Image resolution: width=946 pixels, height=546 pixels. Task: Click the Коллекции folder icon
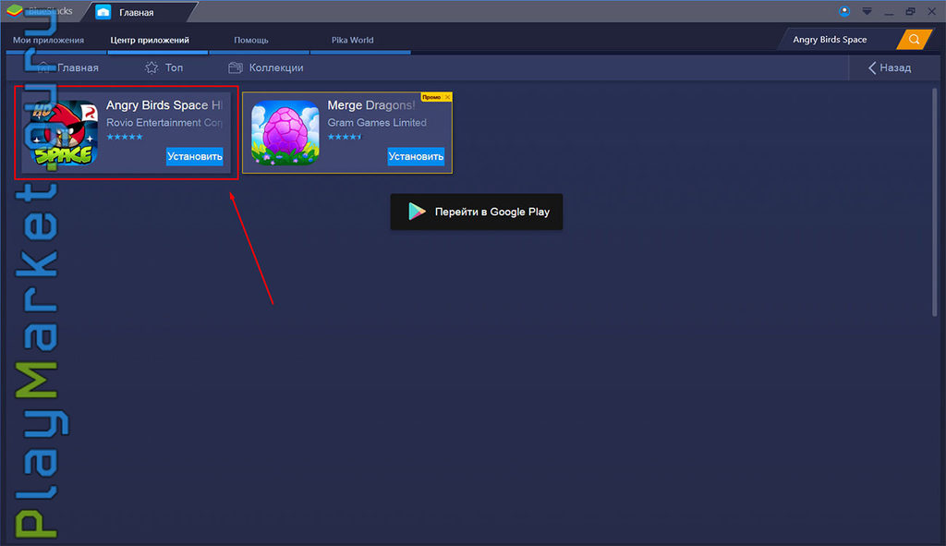(236, 68)
